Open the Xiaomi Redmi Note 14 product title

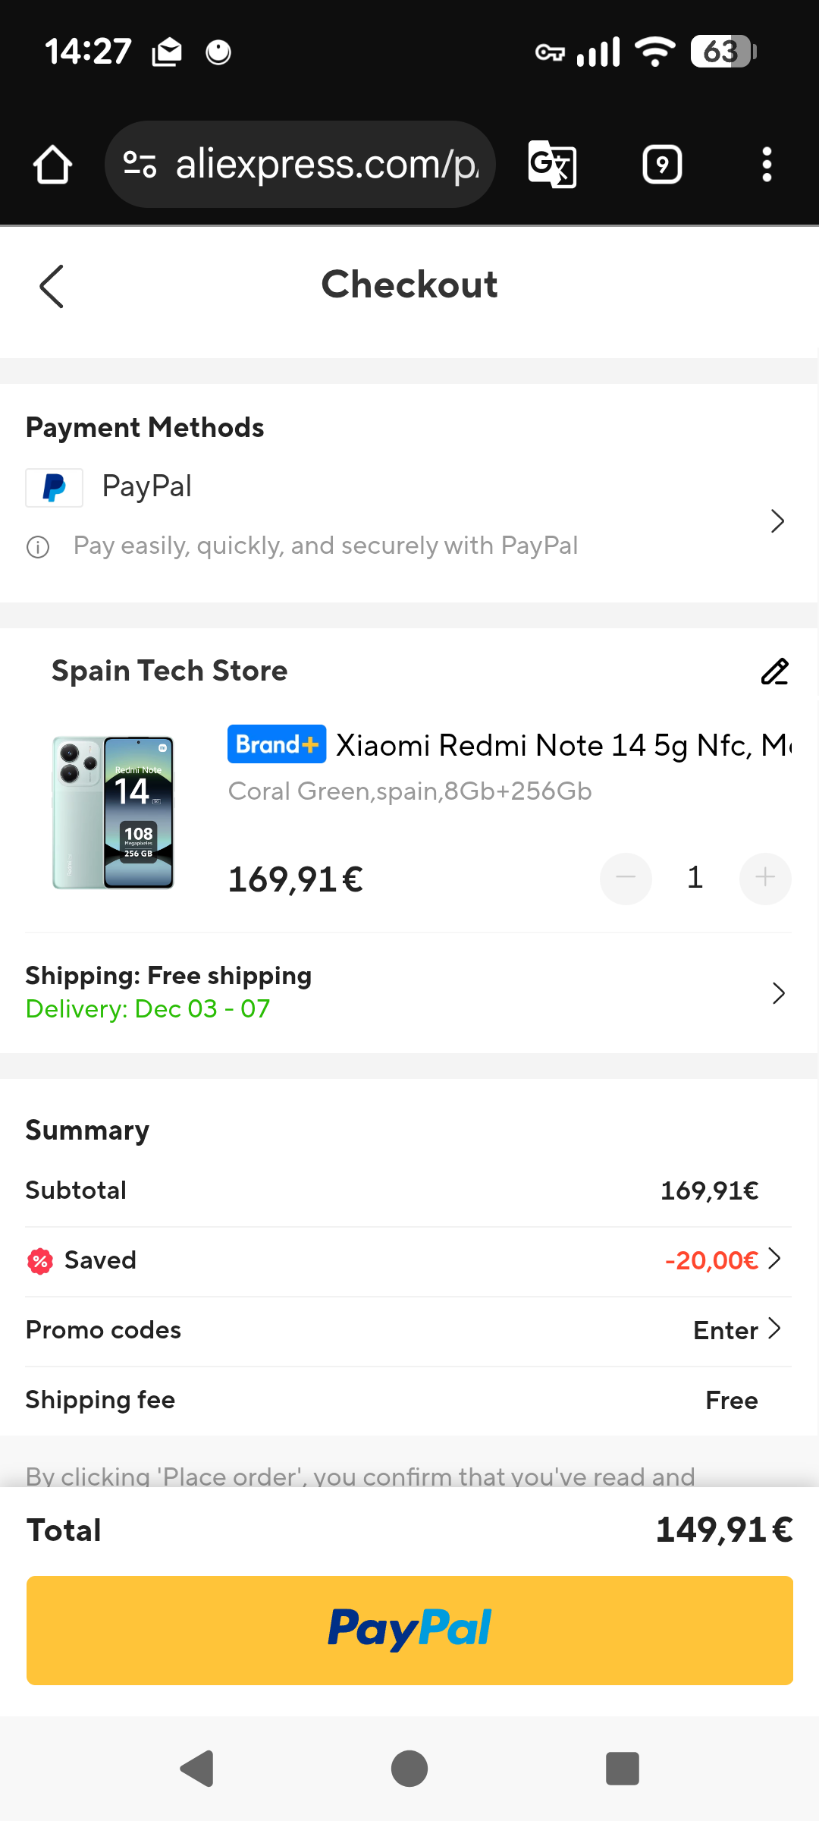click(561, 746)
